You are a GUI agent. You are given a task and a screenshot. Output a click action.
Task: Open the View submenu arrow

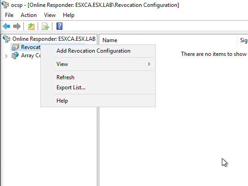tap(149, 64)
